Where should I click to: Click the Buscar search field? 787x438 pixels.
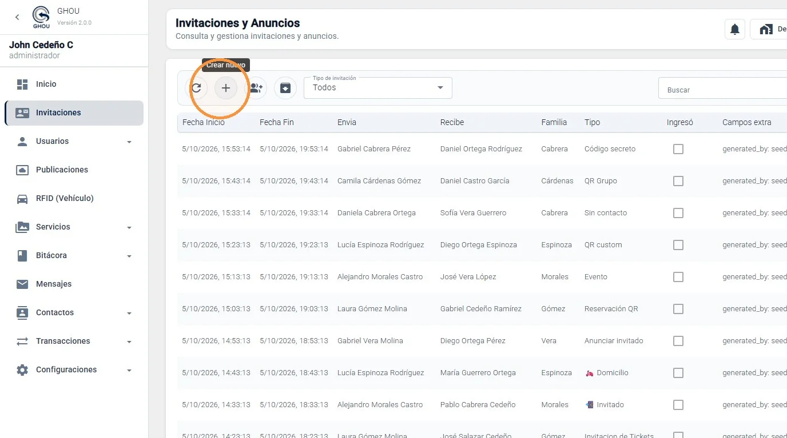[723, 89]
